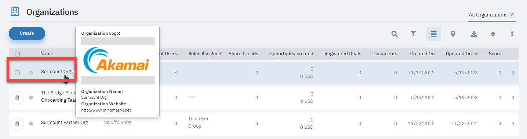This screenshot has height=139, width=527.
Task: Select the All Organizations tab
Action: pyautogui.click(x=492, y=15)
